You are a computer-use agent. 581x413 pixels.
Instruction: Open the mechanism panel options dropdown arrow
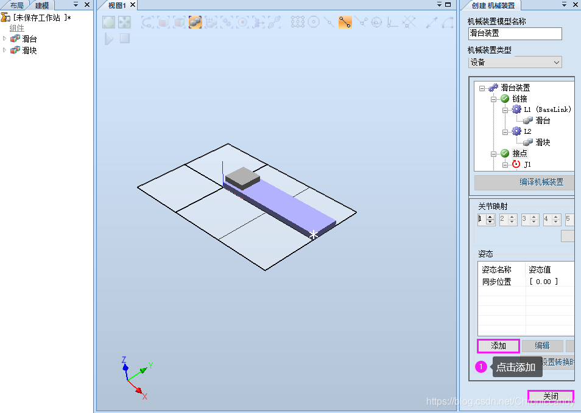point(565,4)
